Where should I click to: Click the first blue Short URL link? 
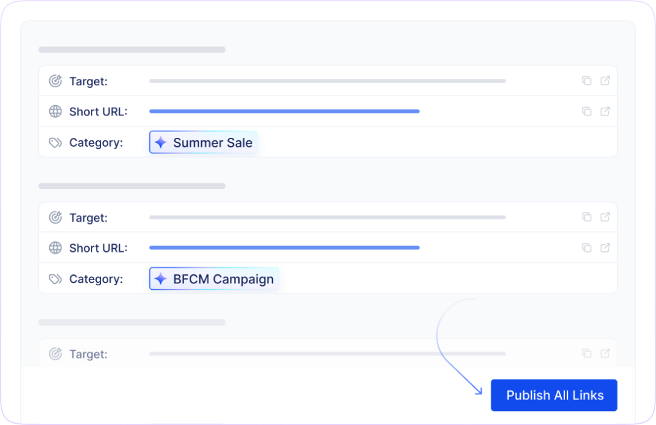click(x=284, y=112)
